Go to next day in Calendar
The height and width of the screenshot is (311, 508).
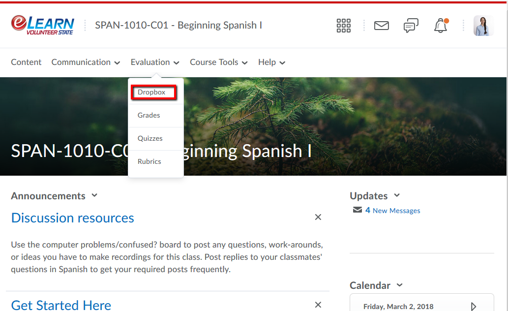click(x=473, y=307)
